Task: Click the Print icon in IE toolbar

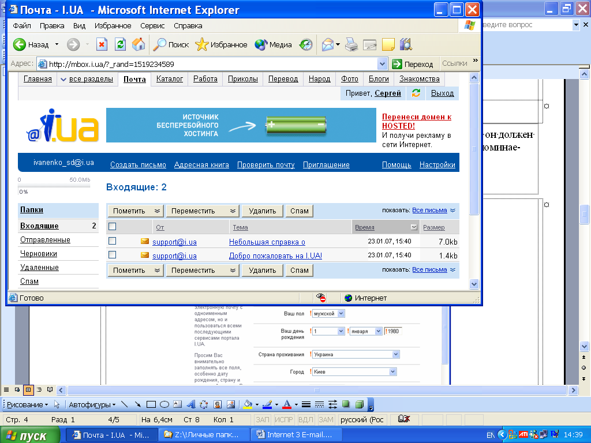Action: 351,44
